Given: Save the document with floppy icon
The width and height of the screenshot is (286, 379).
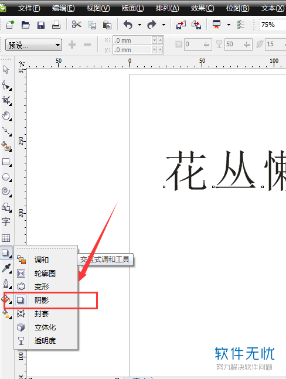Looking at the screenshot, I should (41, 25).
